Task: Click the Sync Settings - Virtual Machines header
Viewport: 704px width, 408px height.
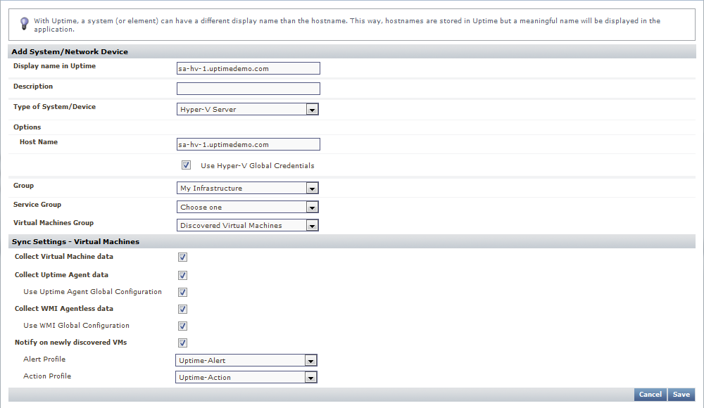Action: tap(75, 241)
